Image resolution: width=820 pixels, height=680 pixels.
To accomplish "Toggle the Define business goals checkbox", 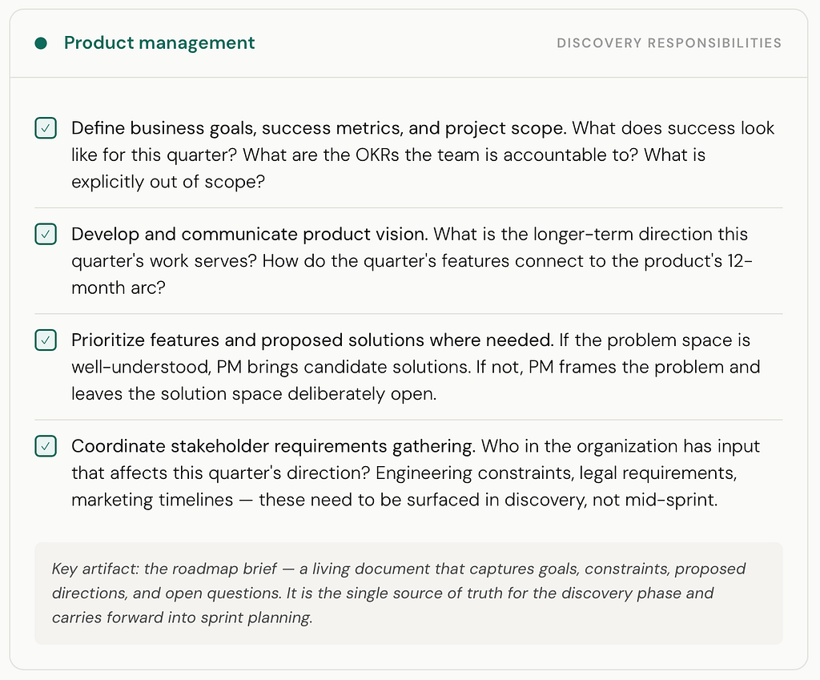I will pos(46,128).
